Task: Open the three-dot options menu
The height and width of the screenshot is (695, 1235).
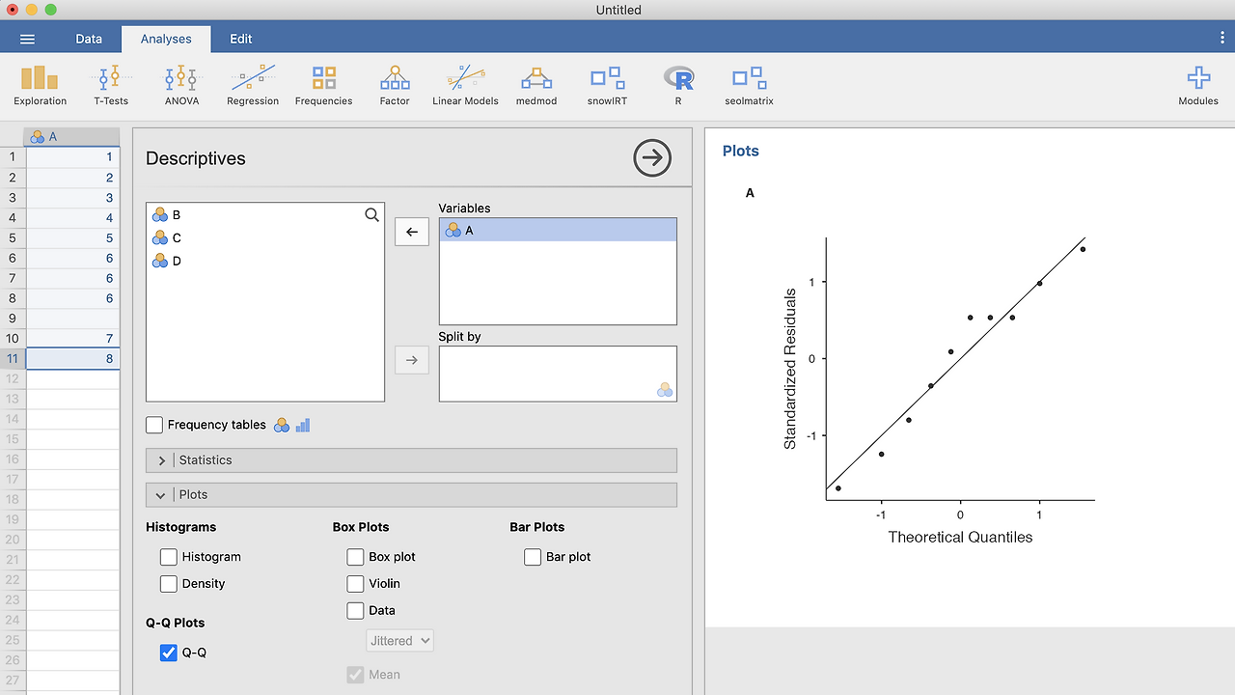Action: pos(1222,38)
